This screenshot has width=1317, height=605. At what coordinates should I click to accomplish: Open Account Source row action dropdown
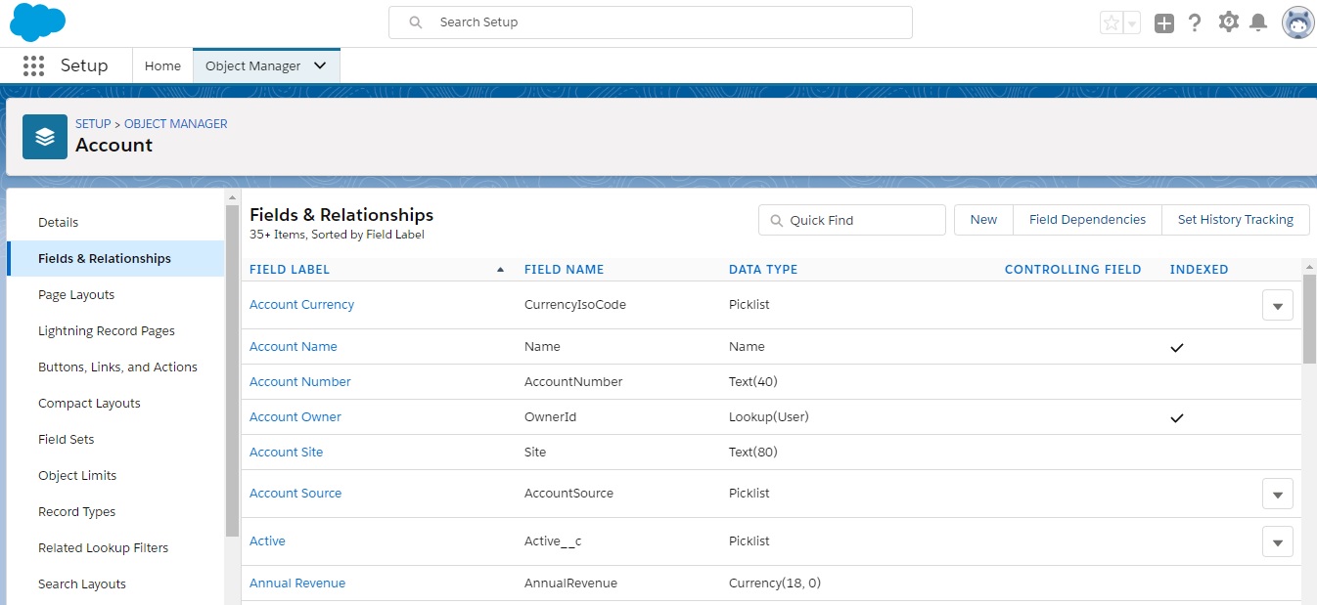point(1277,494)
